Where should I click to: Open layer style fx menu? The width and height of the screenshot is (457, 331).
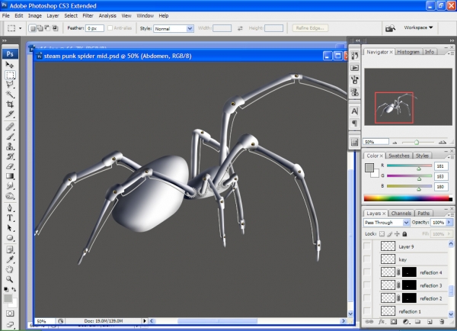point(382,322)
